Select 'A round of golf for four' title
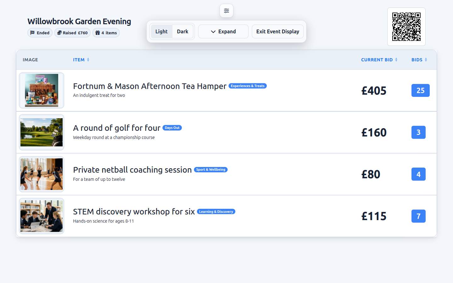 [x=117, y=128]
